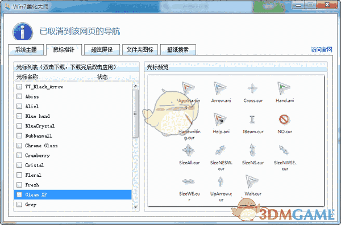
Task: Open the 壁纸搜索 tab
Action: [178, 50]
